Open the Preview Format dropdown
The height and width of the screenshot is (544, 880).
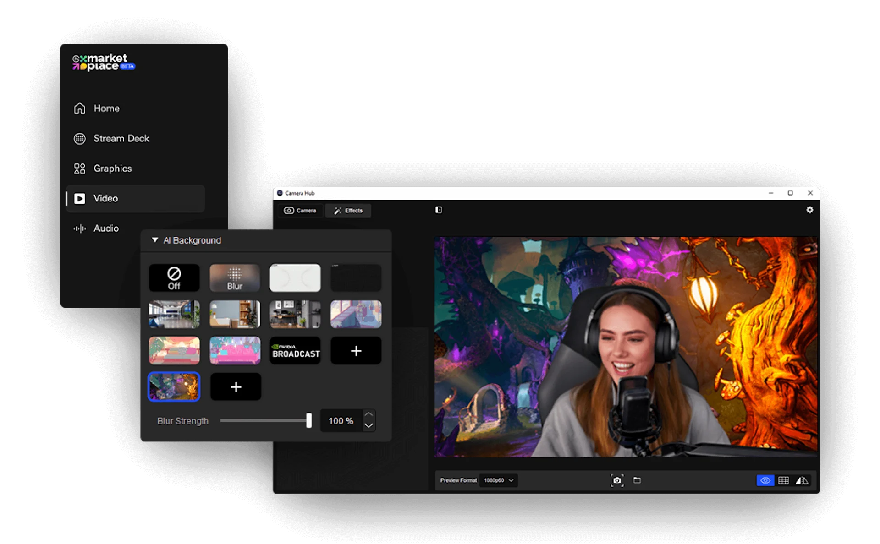pos(498,480)
